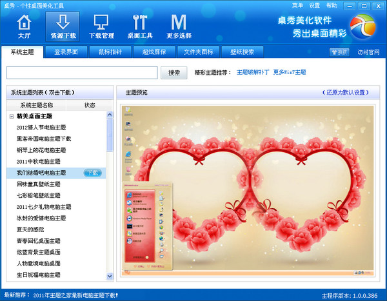
Task: Click the 下载 button on the highlighted theme
Action: 92,173
